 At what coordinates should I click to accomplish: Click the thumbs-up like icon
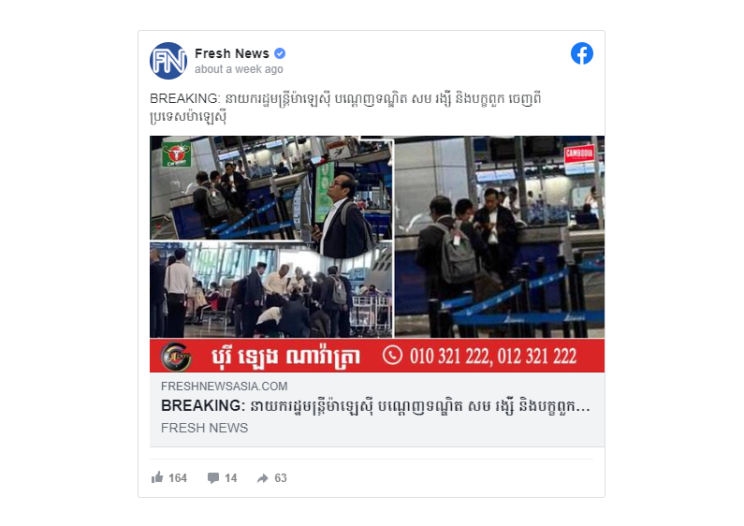tap(157, 477)
